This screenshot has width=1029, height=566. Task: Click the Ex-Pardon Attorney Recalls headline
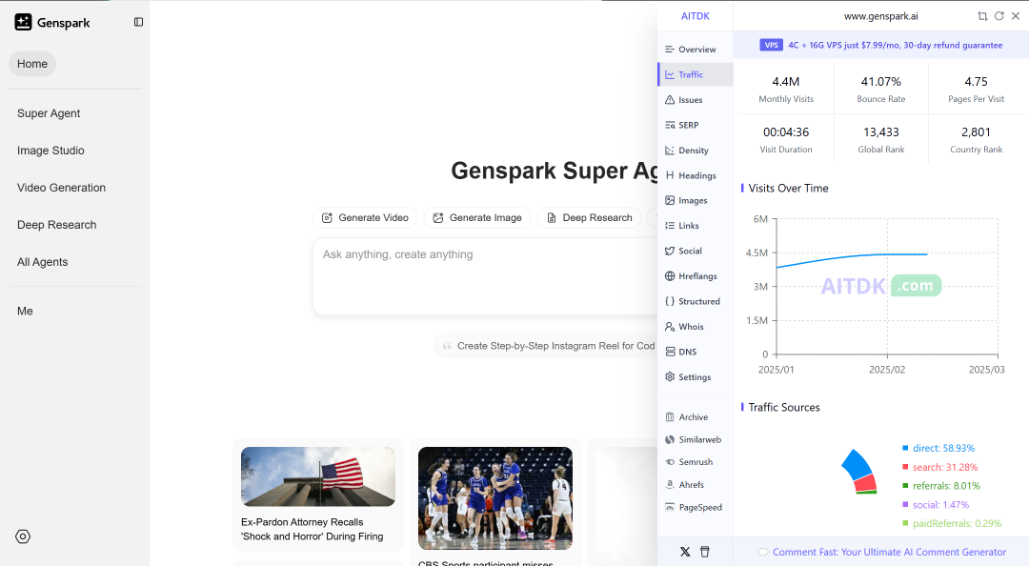(312, 529)
